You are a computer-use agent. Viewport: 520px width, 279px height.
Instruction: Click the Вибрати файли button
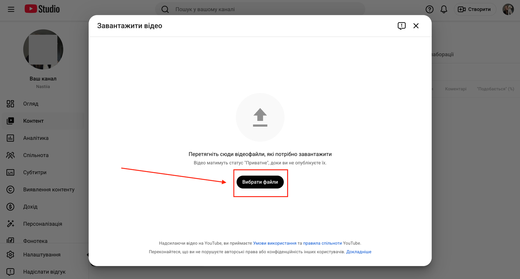[x=260, y=182]
